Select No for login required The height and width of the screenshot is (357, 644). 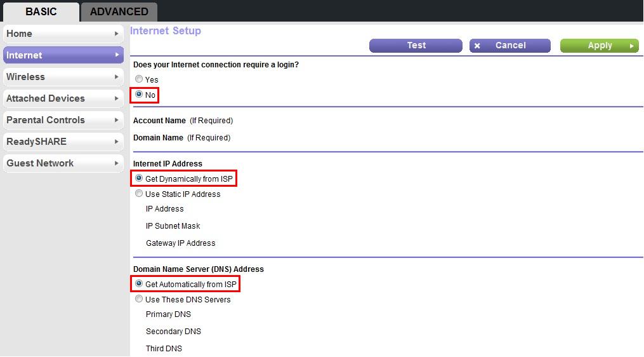pos(139,95)
